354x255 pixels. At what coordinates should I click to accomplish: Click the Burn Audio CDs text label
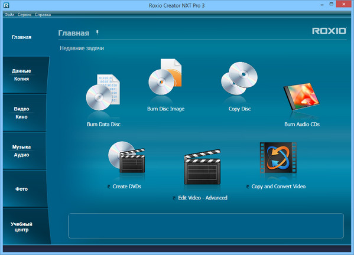[302, 124]
